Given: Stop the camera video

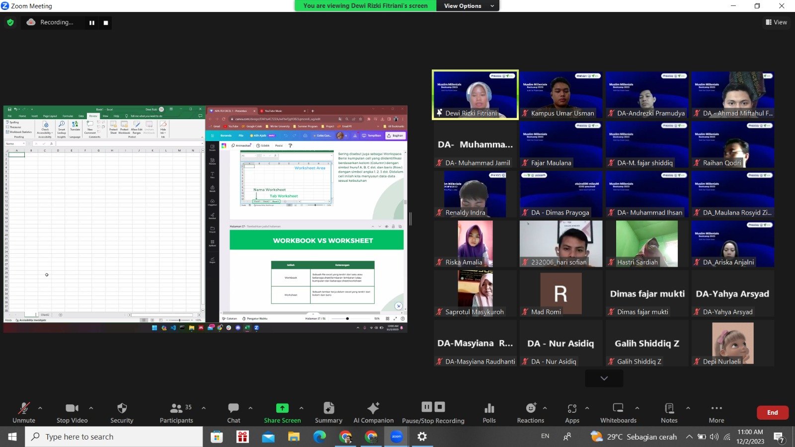Looking at the screenshot, I should (x=72, y=413).
